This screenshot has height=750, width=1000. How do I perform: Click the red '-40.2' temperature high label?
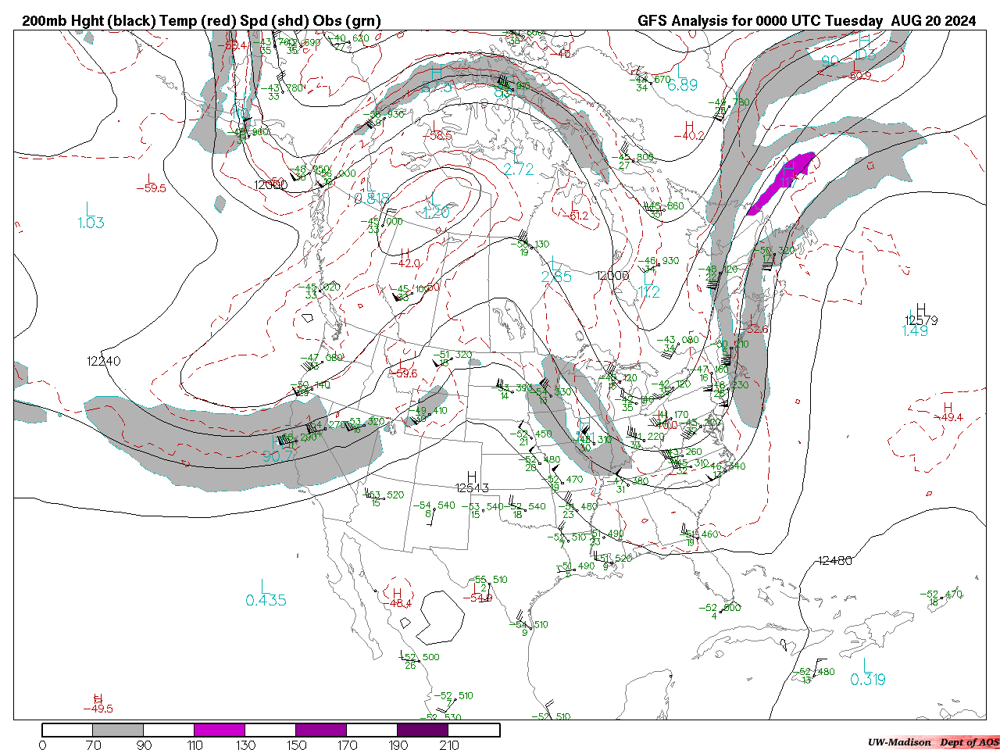[689, 136]
